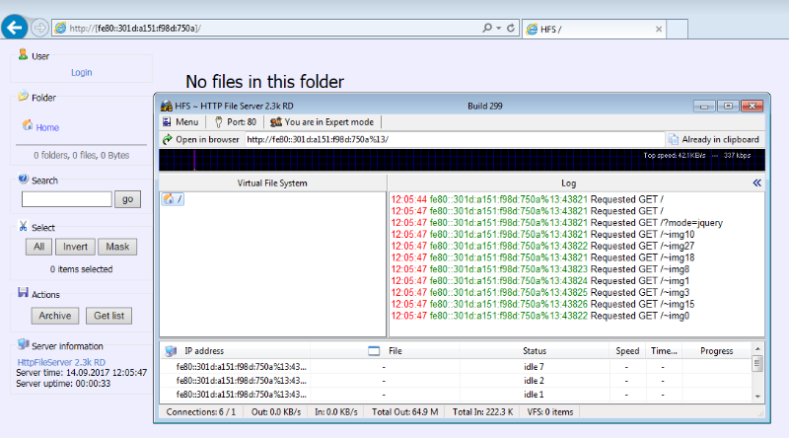Image resolution: width=789 pixels, height=438 pixels.
Task: Open the Home folder link
Action: tap(47, 127)
